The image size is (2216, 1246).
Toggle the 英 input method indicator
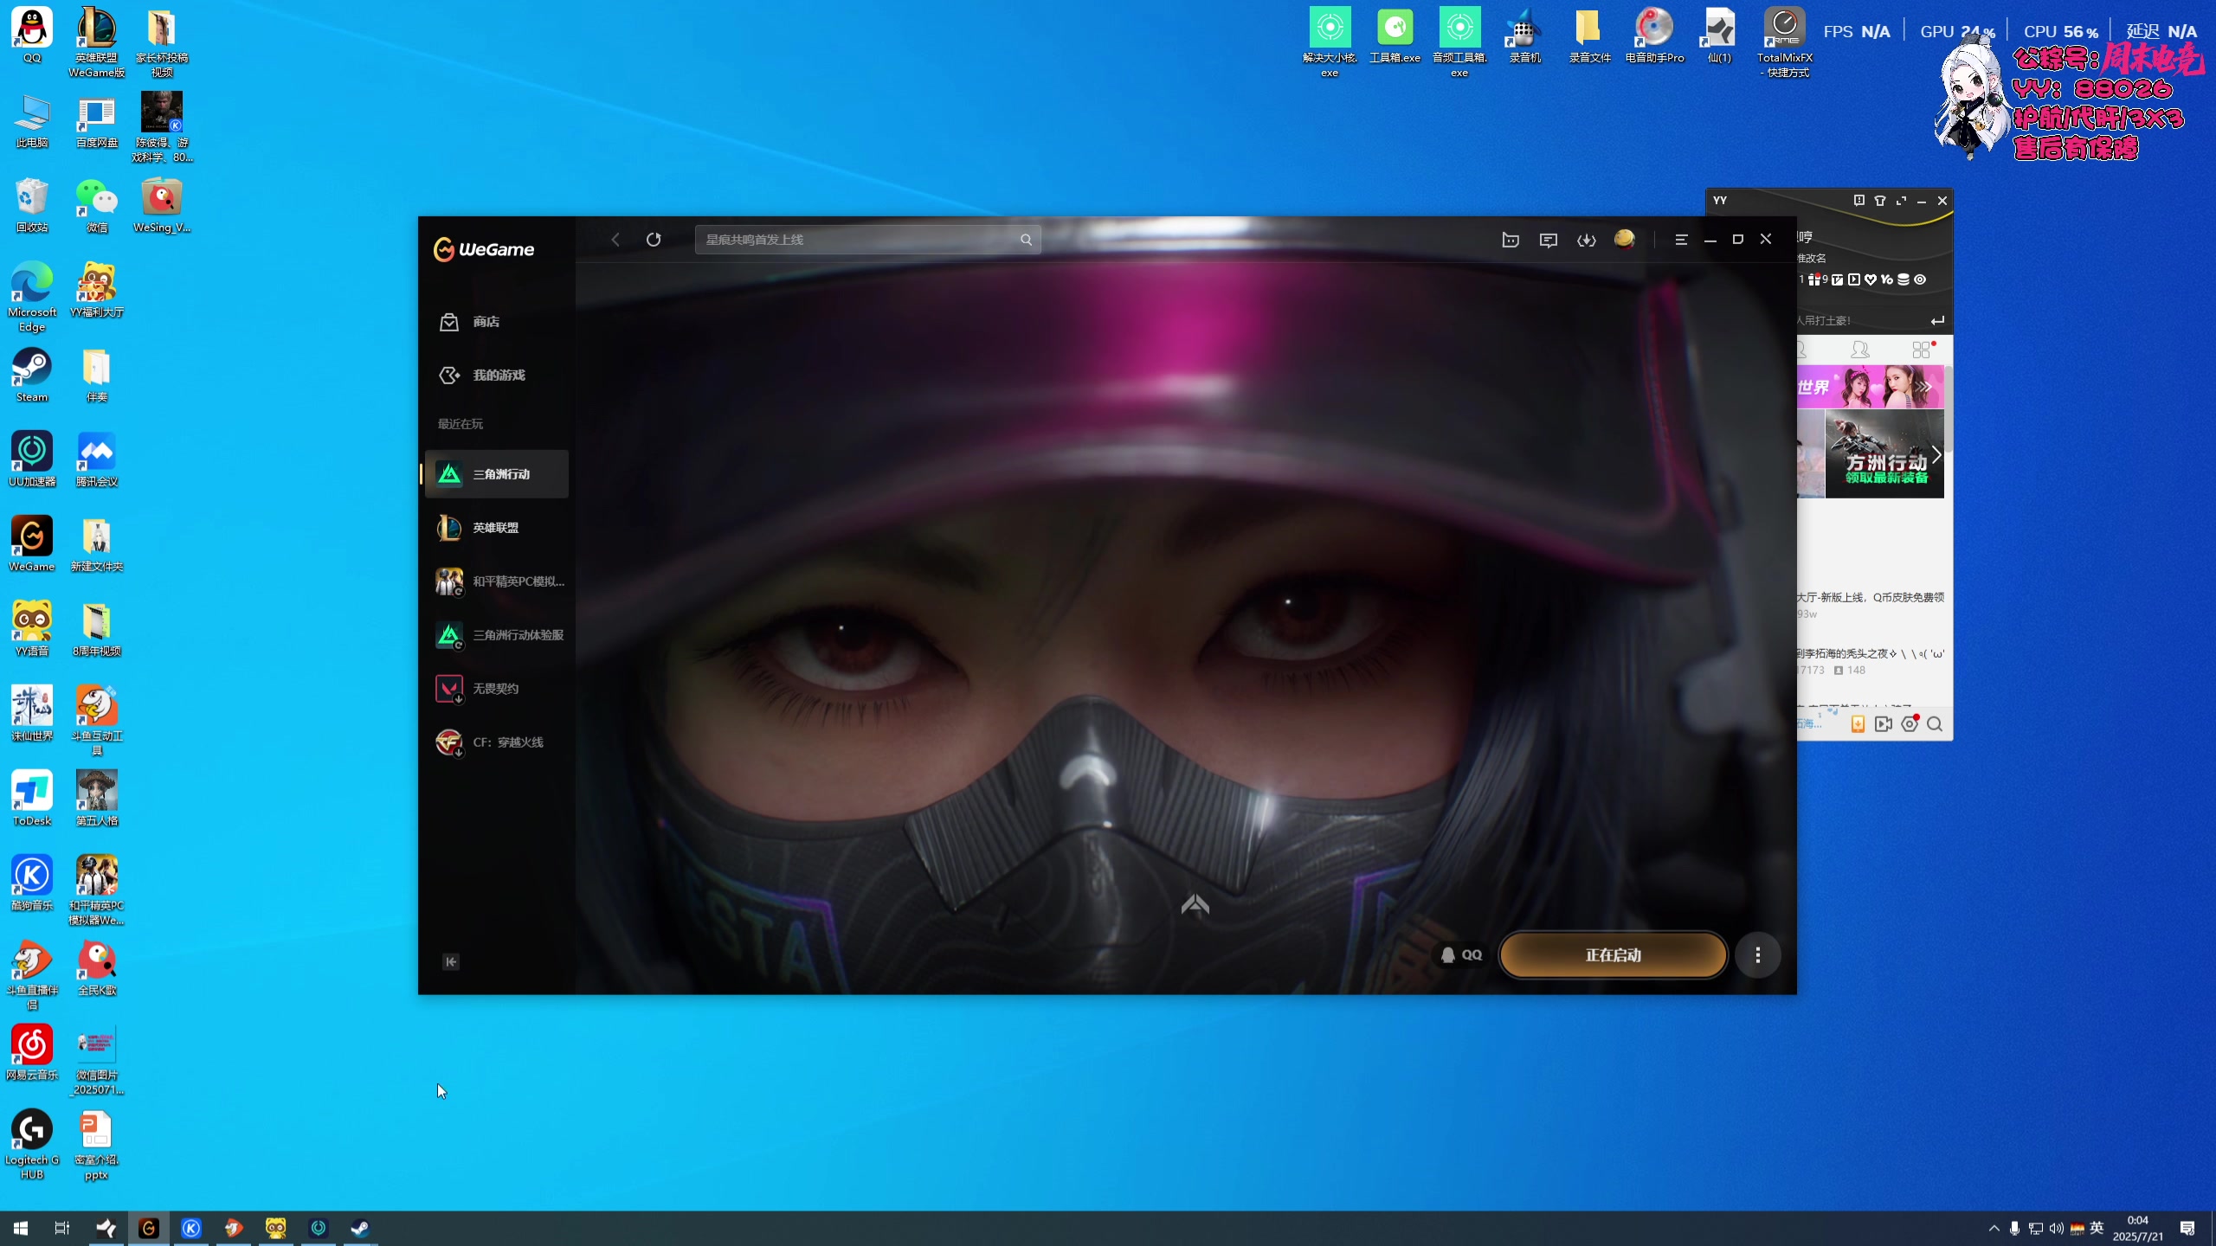[x=2097, y=1228]
